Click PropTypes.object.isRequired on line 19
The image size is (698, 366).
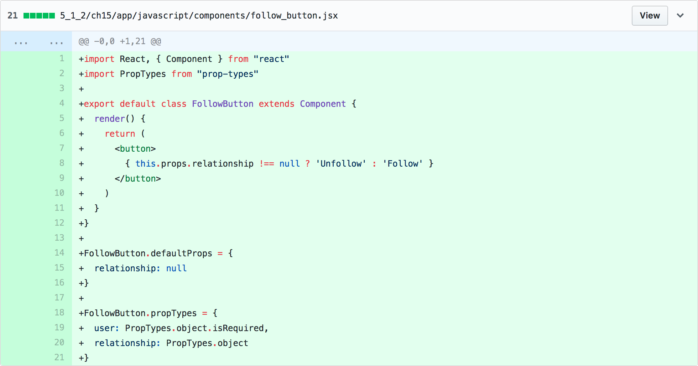pyautogui.click(x=194, y=328)
